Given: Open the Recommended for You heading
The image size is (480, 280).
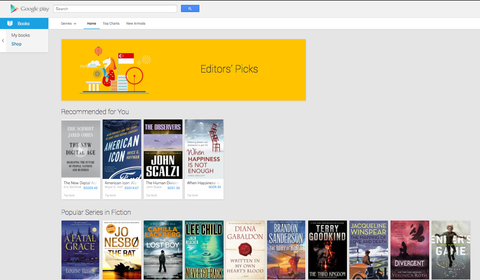Looking at the screenshot, I should click(x=95, y=112).
